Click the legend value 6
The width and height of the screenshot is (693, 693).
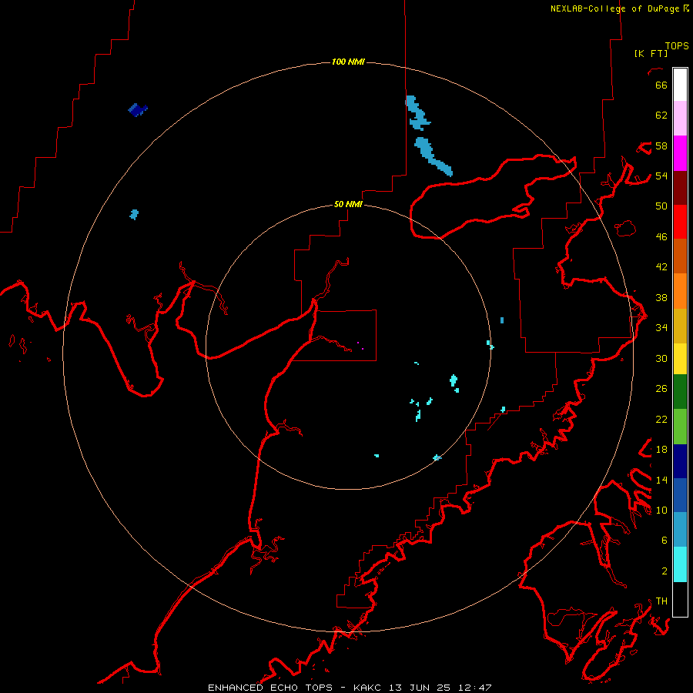[x=664, y=541]
